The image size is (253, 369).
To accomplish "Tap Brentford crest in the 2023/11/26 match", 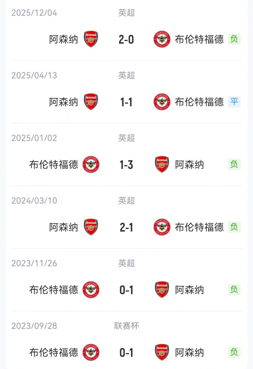I will click(x=91, y=290).
